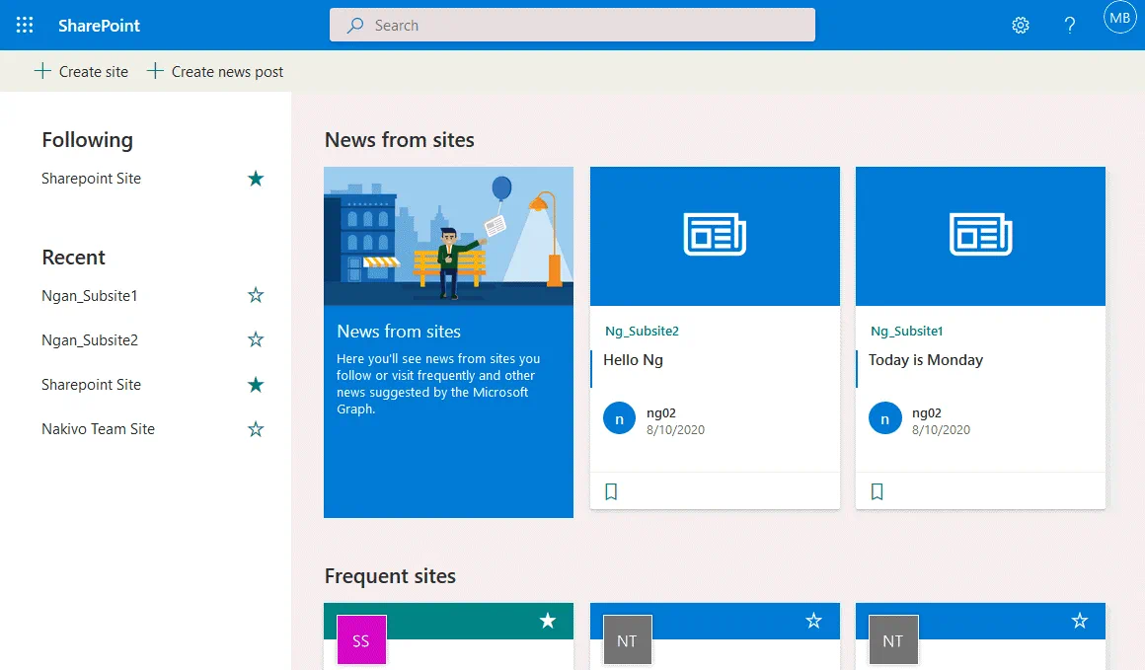Open the Ng_Subsite2 site link

coord(642,332)
